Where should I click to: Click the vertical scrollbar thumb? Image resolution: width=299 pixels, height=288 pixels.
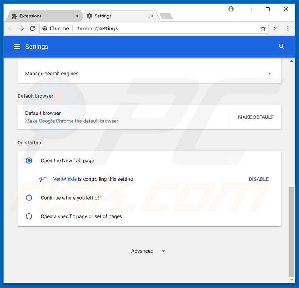pyautogui.click(x=291, y=232)
